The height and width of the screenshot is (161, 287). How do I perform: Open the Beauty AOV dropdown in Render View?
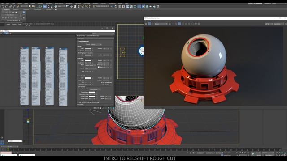[161, 24]
